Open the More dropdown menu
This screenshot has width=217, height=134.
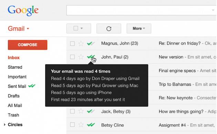139,29
